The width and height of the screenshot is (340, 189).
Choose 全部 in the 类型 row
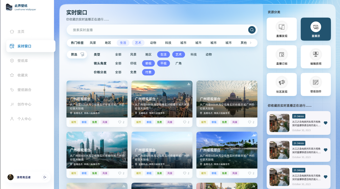pyautogui.click(x=118, y=54)
